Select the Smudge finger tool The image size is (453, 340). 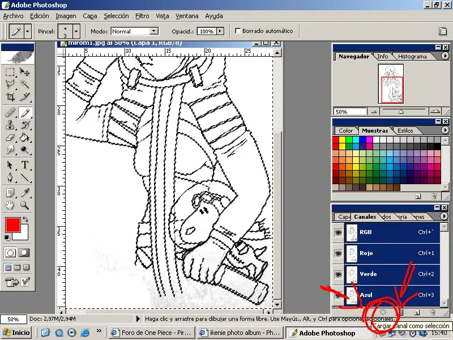10,150
